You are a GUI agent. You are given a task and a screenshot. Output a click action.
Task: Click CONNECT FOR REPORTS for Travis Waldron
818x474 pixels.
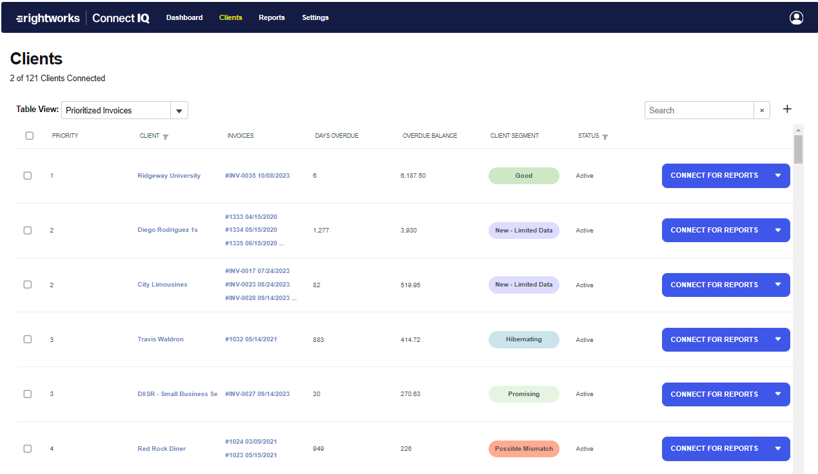(x=714, y=339)
